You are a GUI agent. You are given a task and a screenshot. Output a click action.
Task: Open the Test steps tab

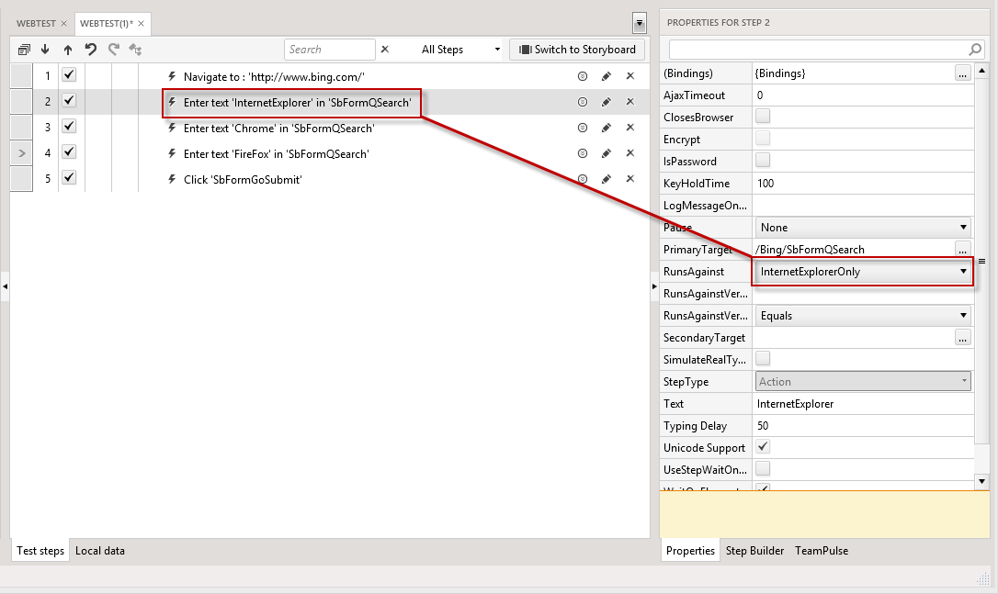point(40,551)
